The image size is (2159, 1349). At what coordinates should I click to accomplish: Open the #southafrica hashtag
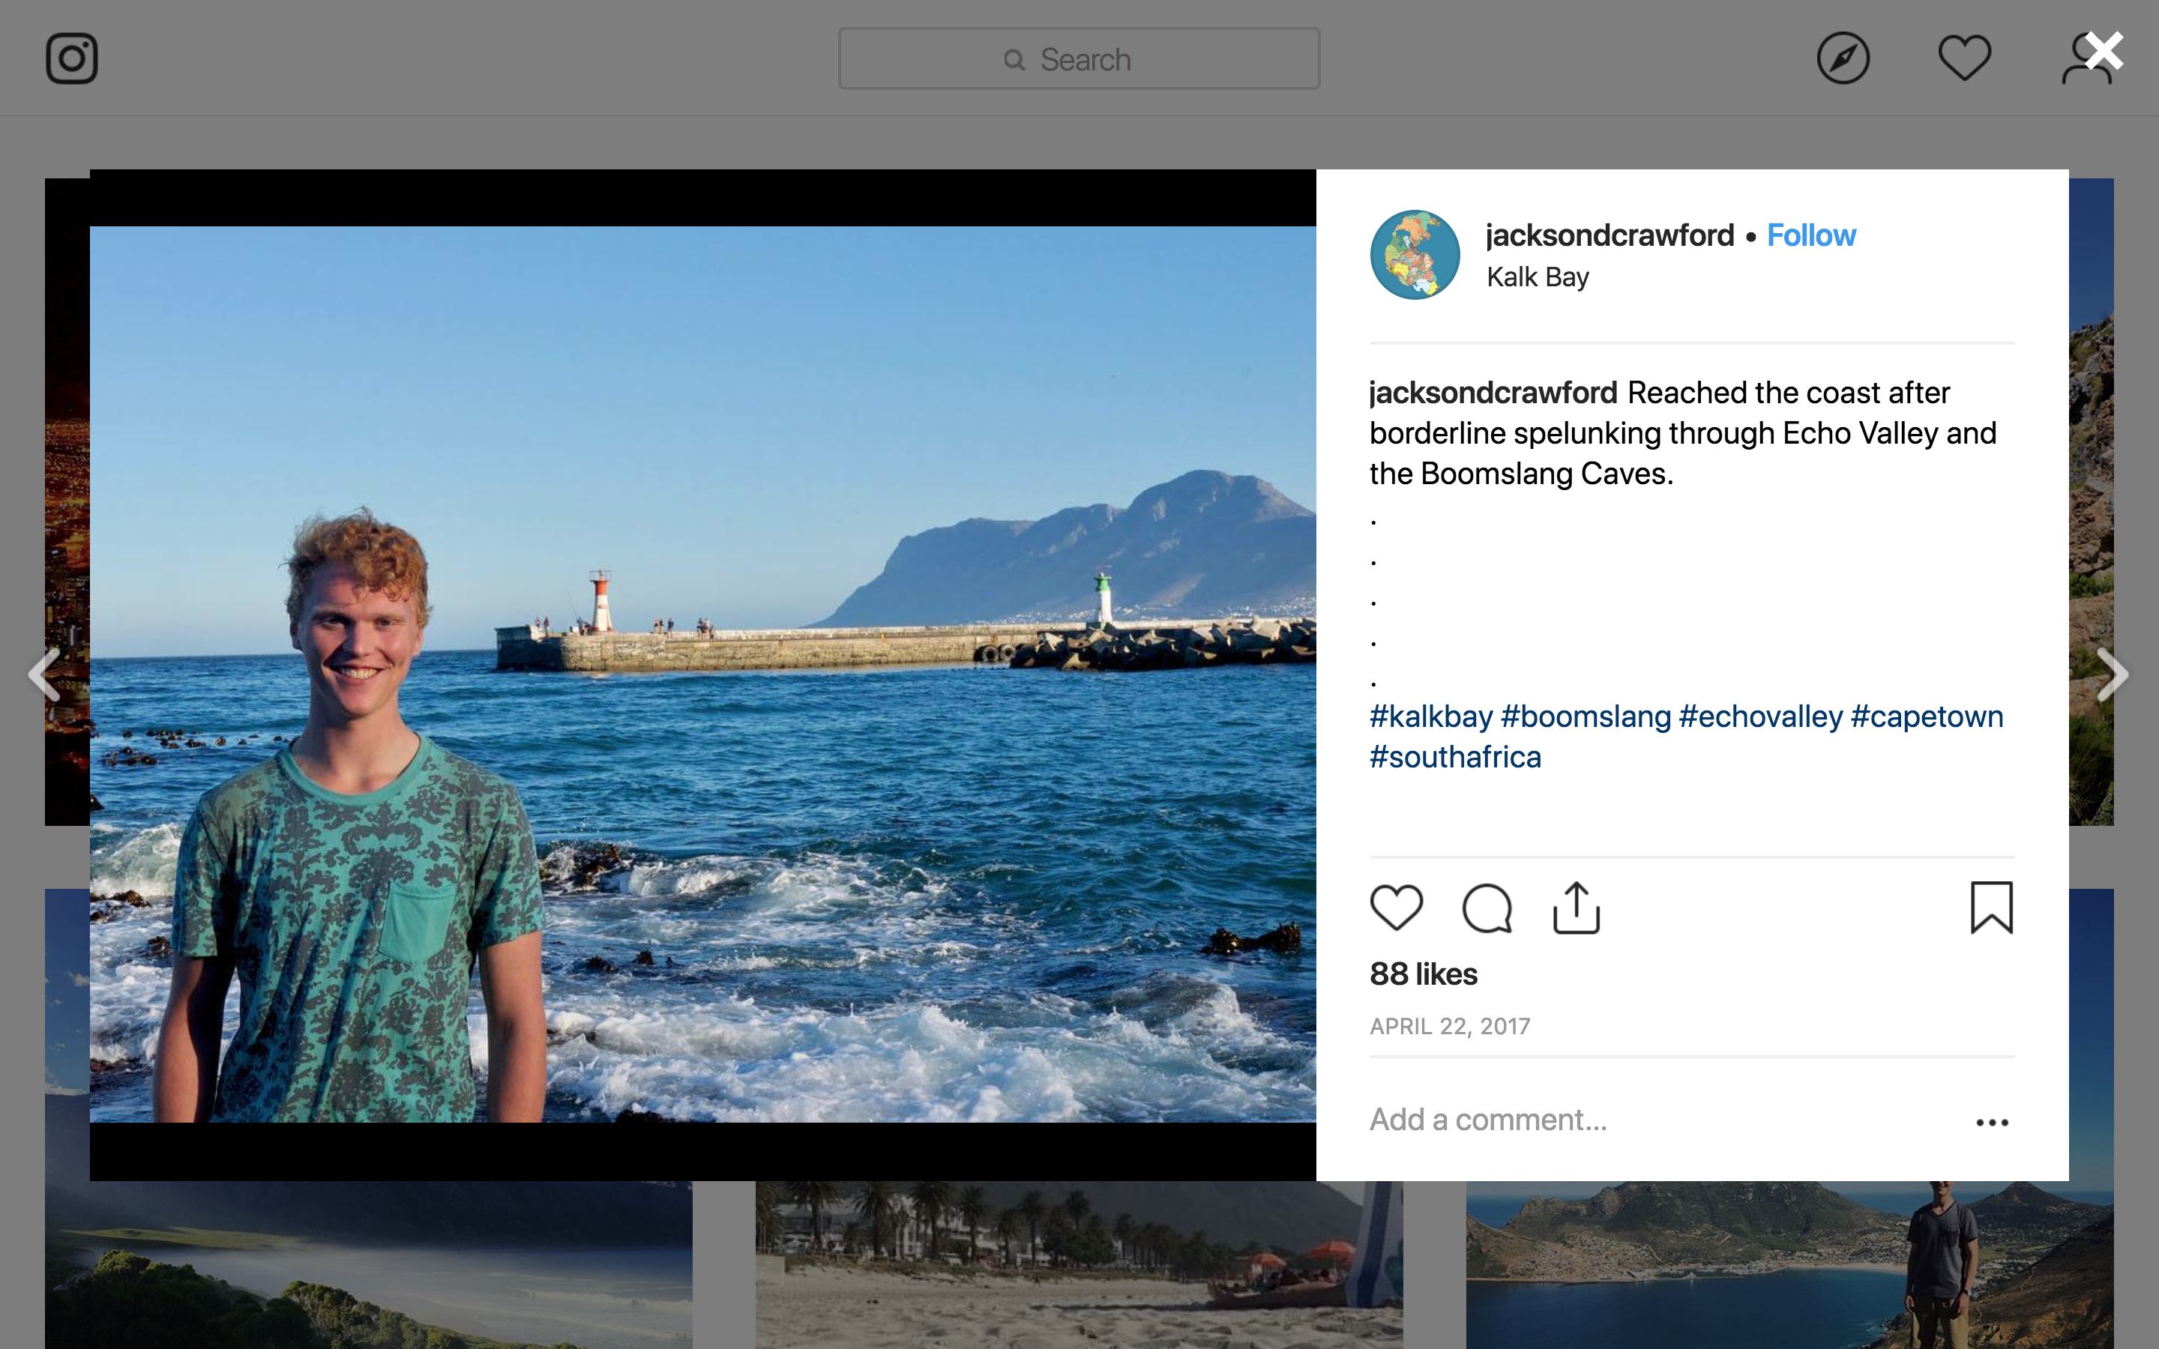[1455, 758]
